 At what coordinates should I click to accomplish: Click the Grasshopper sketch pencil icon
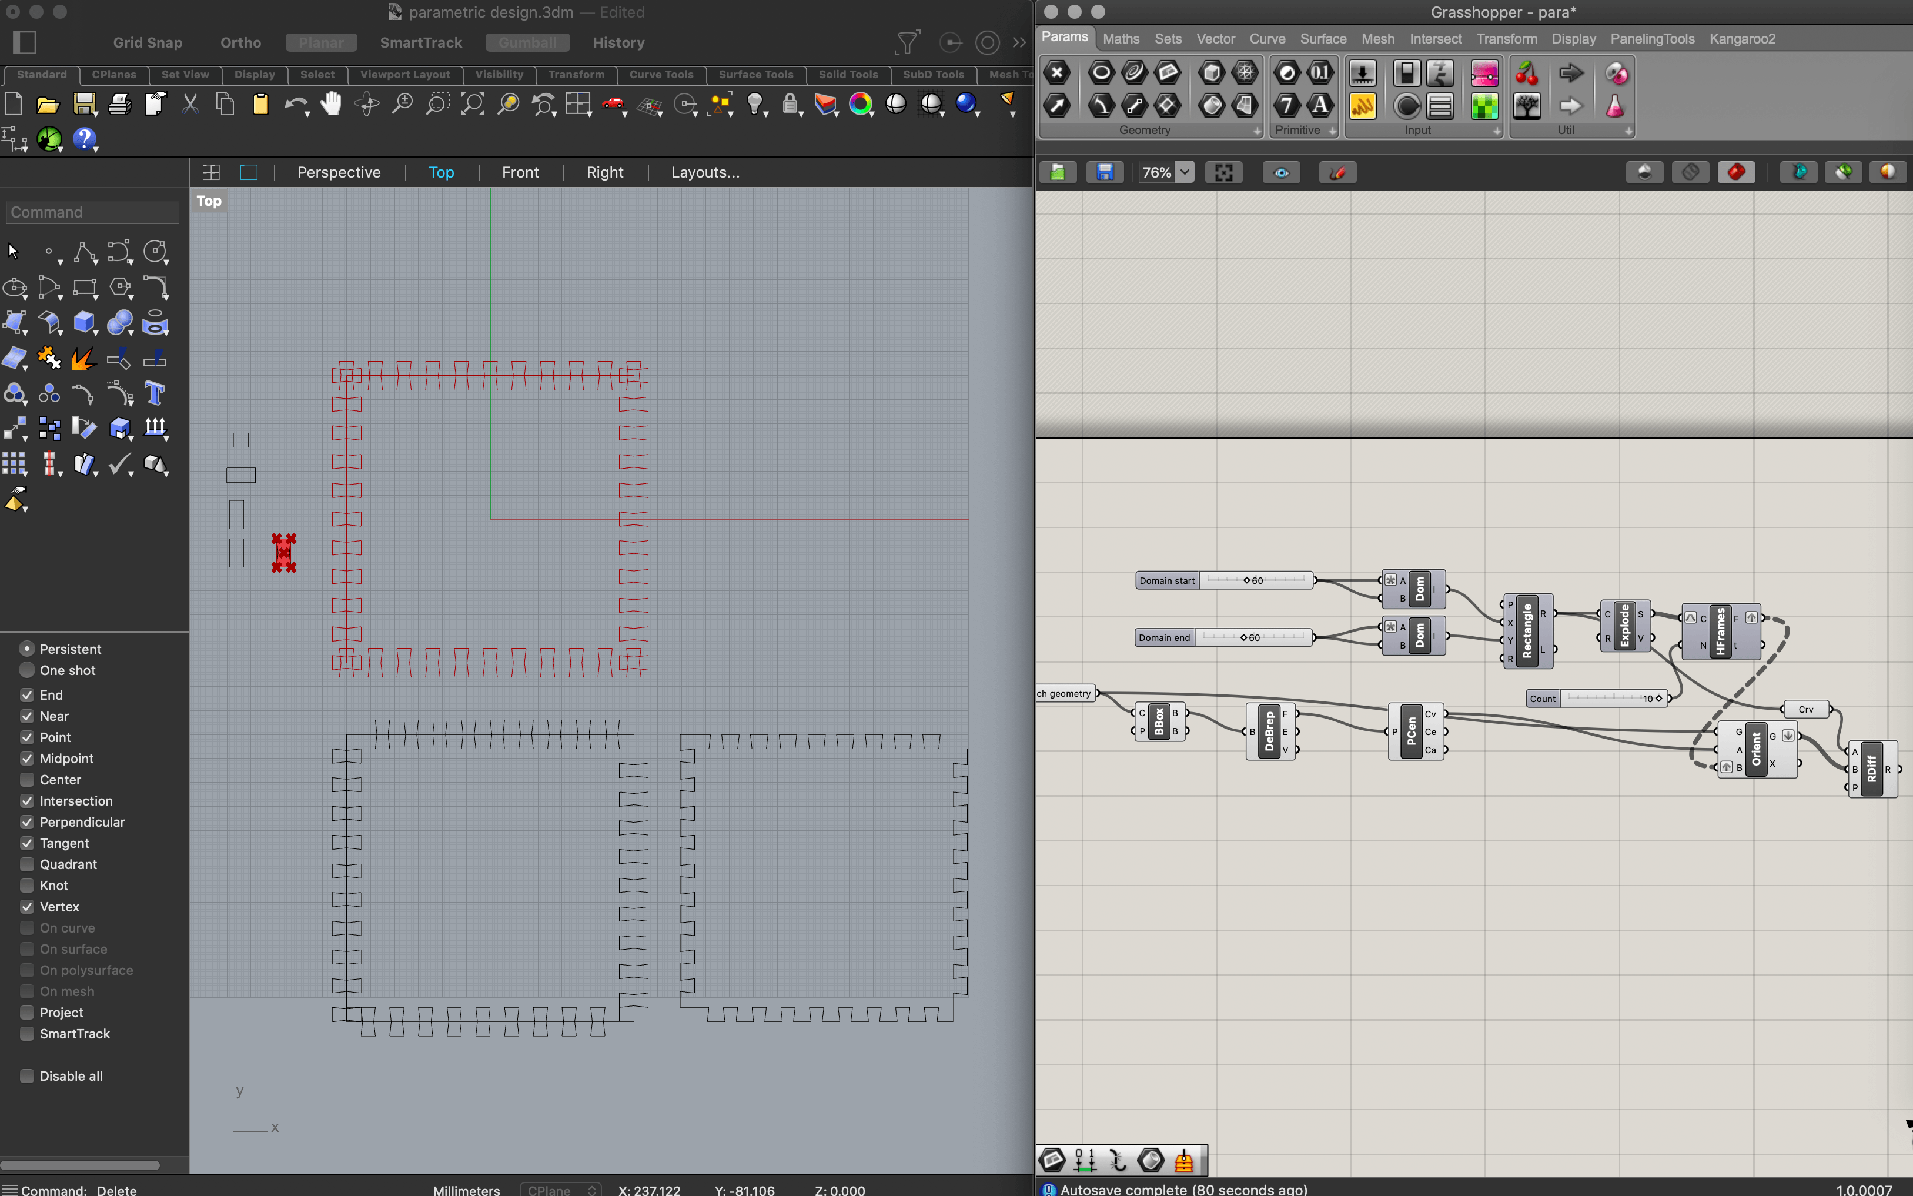point(1337,172)
